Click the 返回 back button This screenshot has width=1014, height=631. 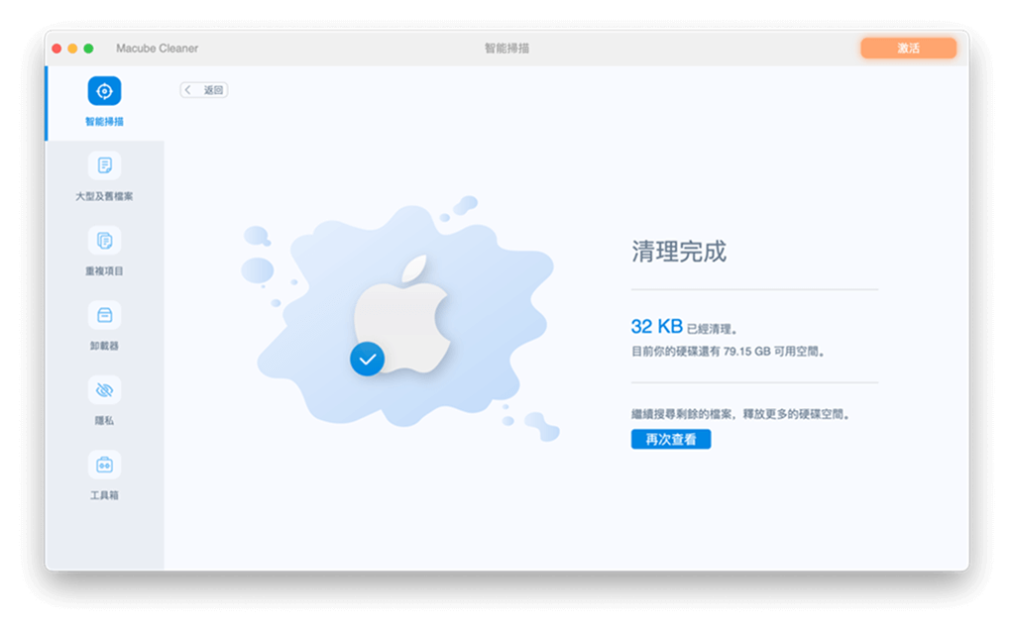pos(204,90)
